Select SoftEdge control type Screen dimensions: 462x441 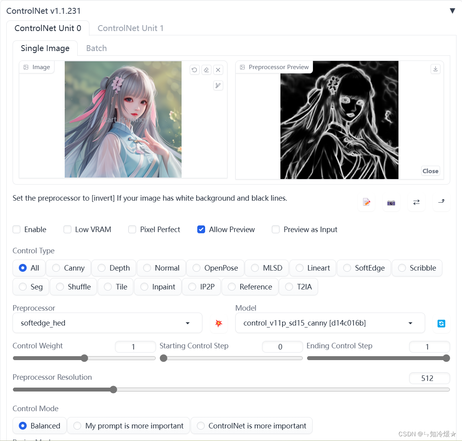coord(364,268)
